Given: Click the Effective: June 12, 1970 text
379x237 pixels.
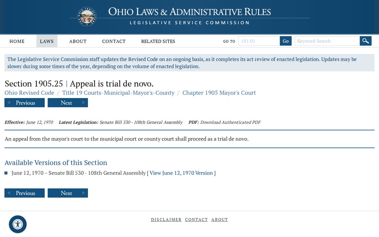Looking at the screenshot, I should point(29,122).
